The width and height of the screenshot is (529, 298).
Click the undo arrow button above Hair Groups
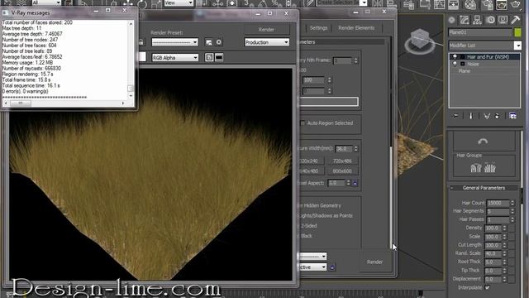click(484, 142)
